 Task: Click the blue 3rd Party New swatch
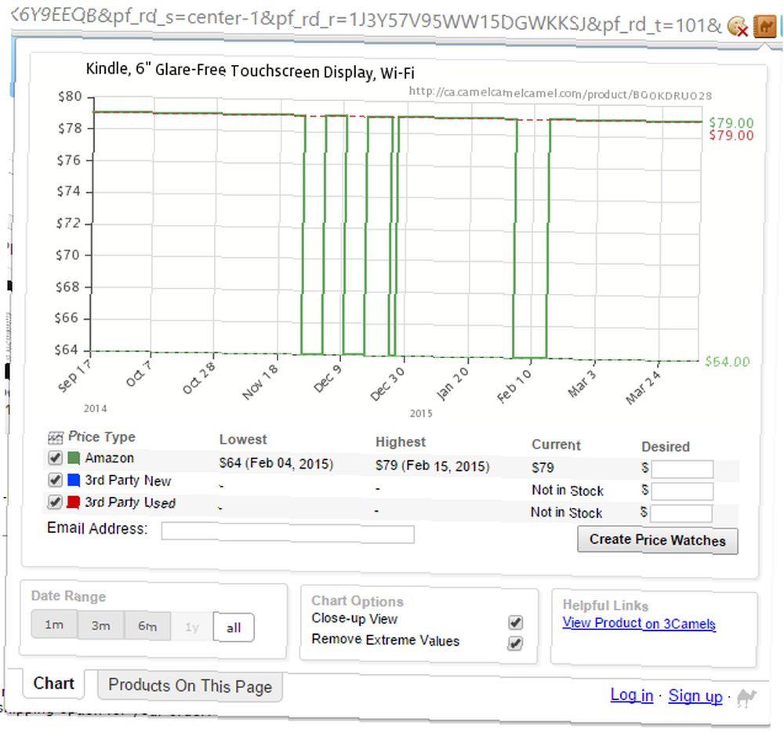coord(74,480)
